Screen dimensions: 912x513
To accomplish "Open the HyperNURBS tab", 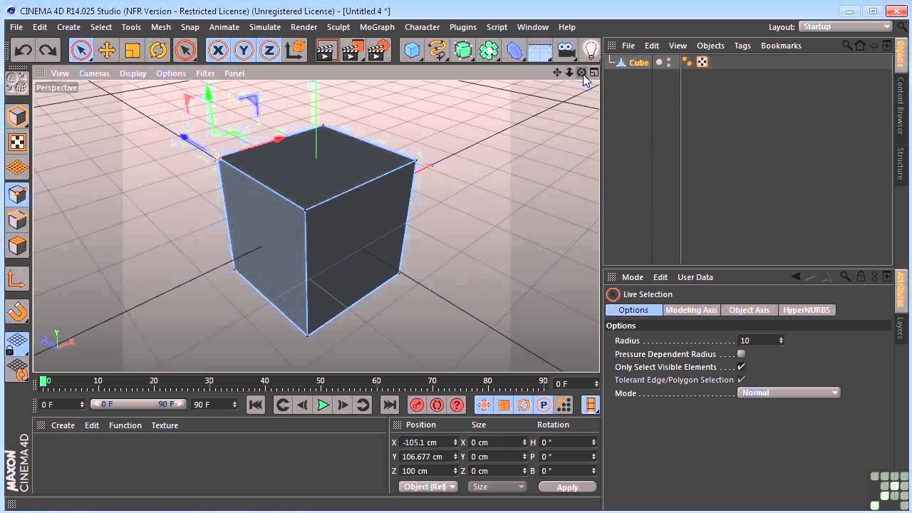I will [x=807, y=310].
